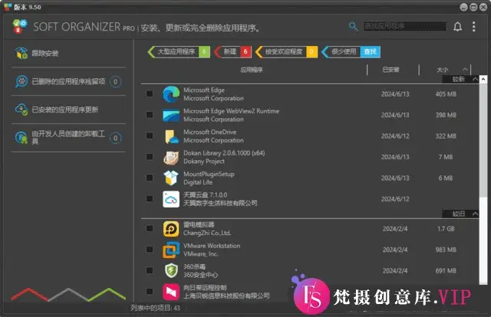Click the VMware Workstation icon
The width and height of the screenshot is (491, 317).
click(171, 250)
